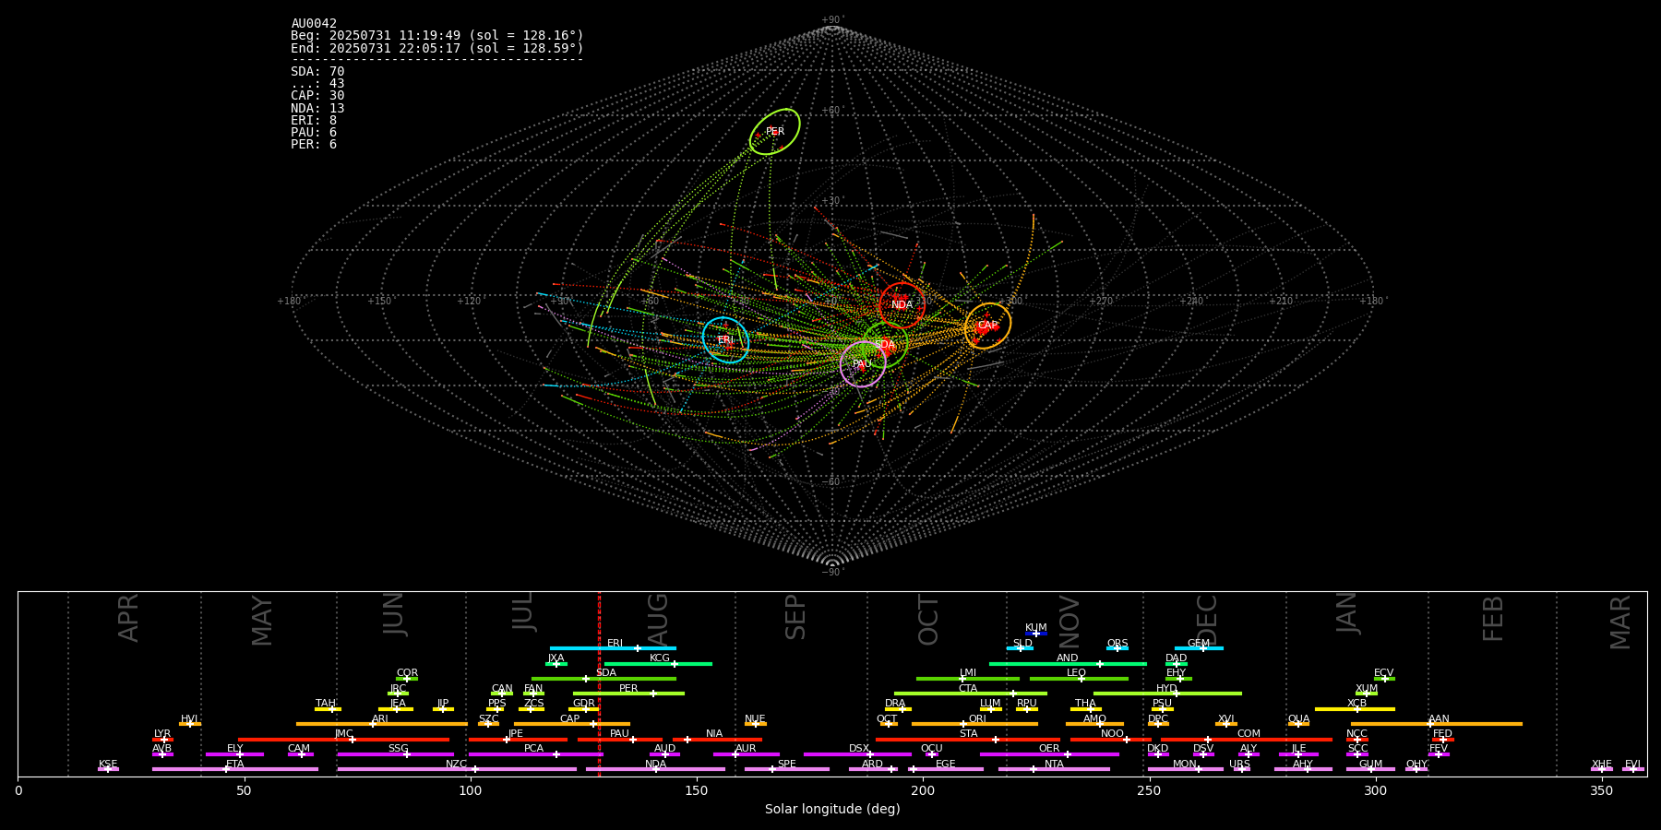Select the 'Beg: 20250731 11:19:49' line
The image size is (1661, 830).
click(x=437, y=36)
